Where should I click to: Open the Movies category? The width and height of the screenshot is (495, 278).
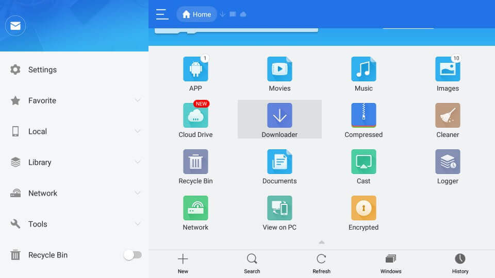(279, 69)
